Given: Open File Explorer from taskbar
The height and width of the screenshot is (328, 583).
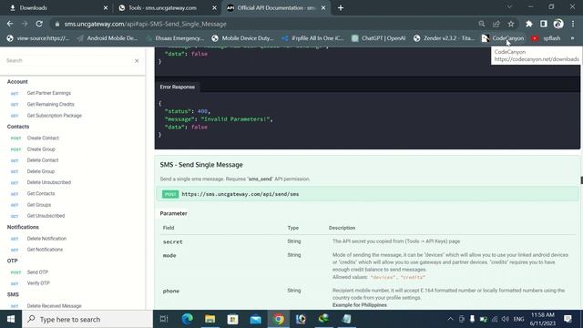Looking at the screenshot, I should (210, 319).
